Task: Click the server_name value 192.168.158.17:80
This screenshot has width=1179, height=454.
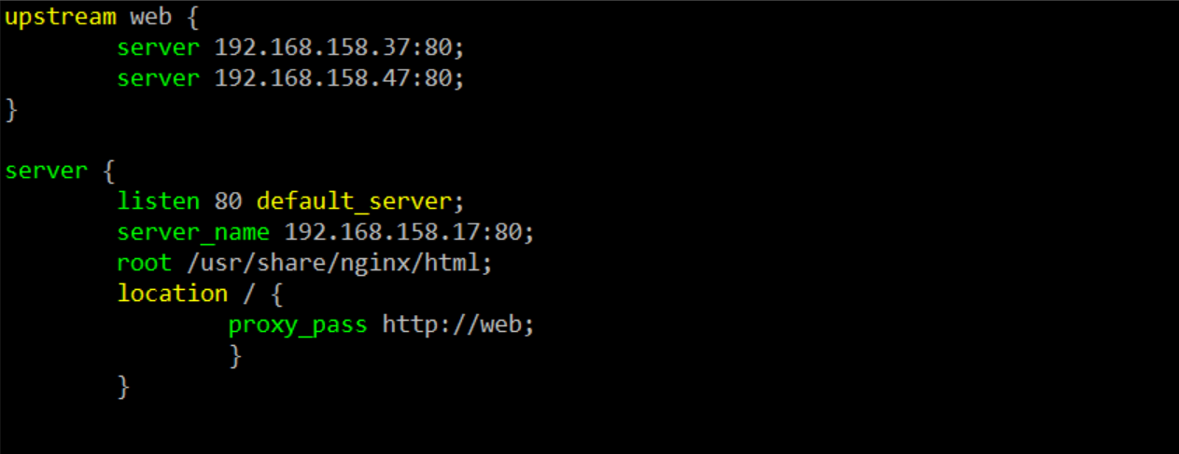Action: click(x=409, y=232)
